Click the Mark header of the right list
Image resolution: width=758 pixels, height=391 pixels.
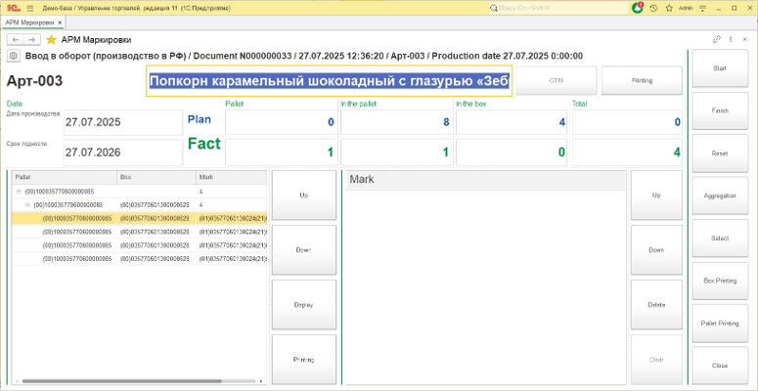(486, 180)
